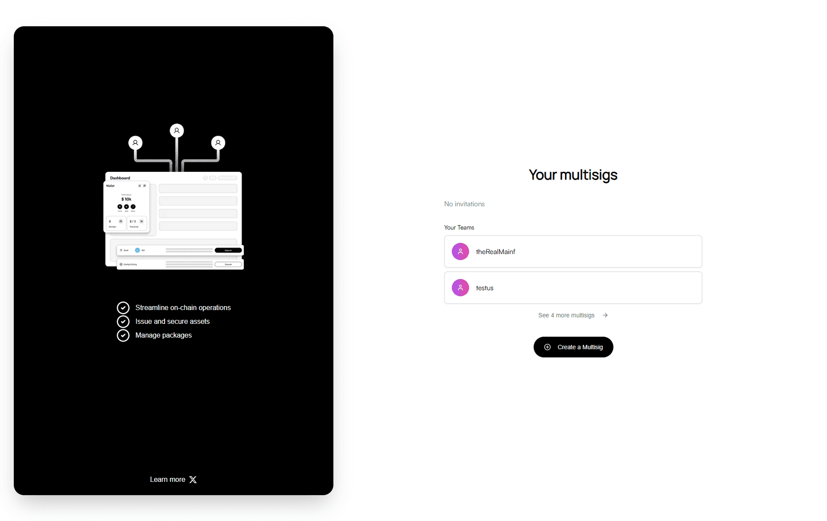Viewport: 827px width, 521px height.
Task: Click the top center user avatar in the illustration
Action: (177, 130)
